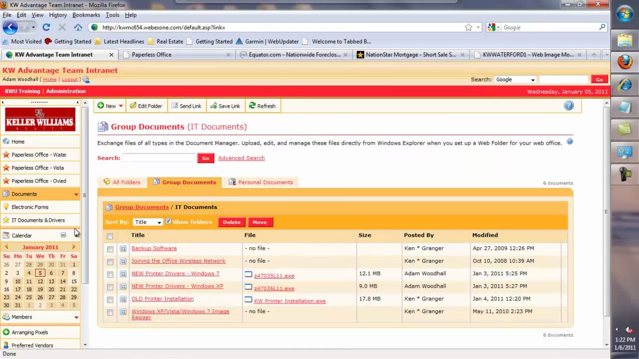Viewport: 639px width, 359px height.
Task: Click Edit Folder toolbar button
Action: pos(146,106)
